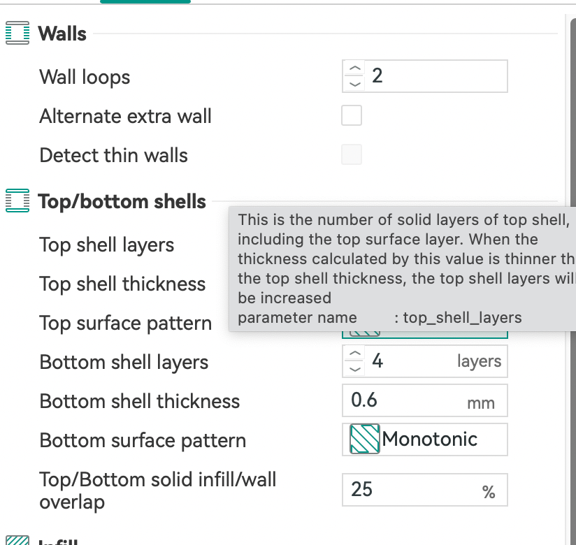Click the Top shell thickness label
576x545 pixels.
point(122,284)
